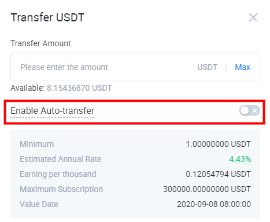The height and width of the screenshot is (222, 270).
Task: Click the Transfer Amount label
Action: click(x=40, y=43)
